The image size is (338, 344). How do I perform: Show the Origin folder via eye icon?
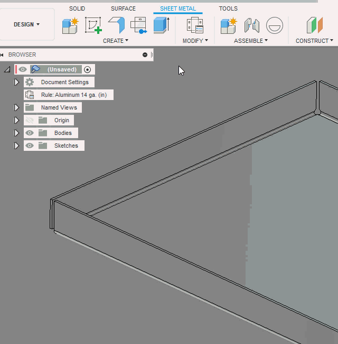[30, 120]
